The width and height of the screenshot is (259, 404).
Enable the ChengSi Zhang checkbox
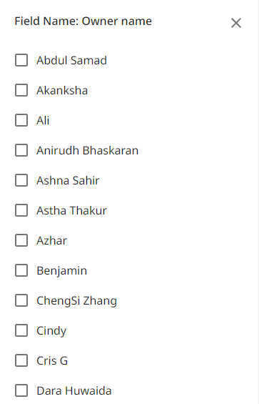[x=21, y=300]
